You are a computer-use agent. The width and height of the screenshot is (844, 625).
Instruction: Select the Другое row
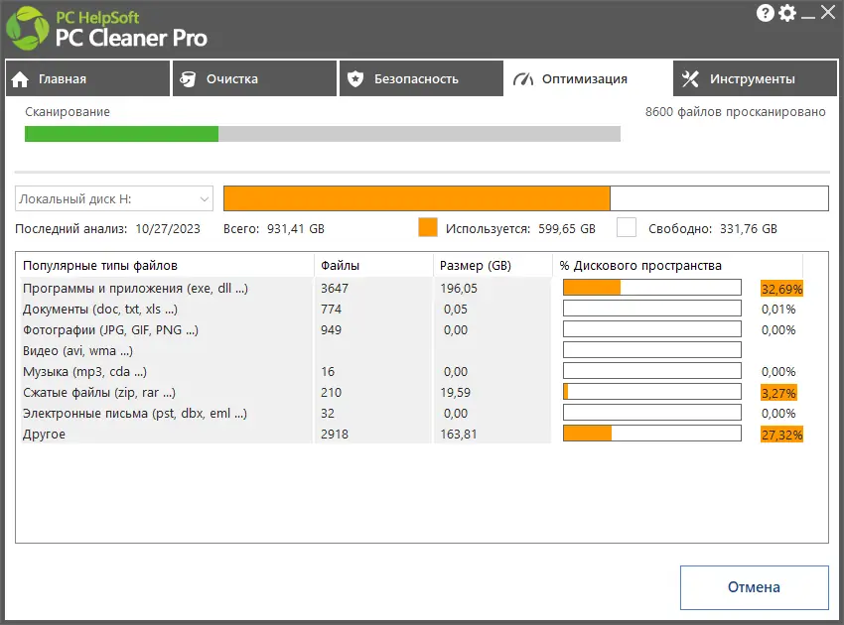click(413, 435)
